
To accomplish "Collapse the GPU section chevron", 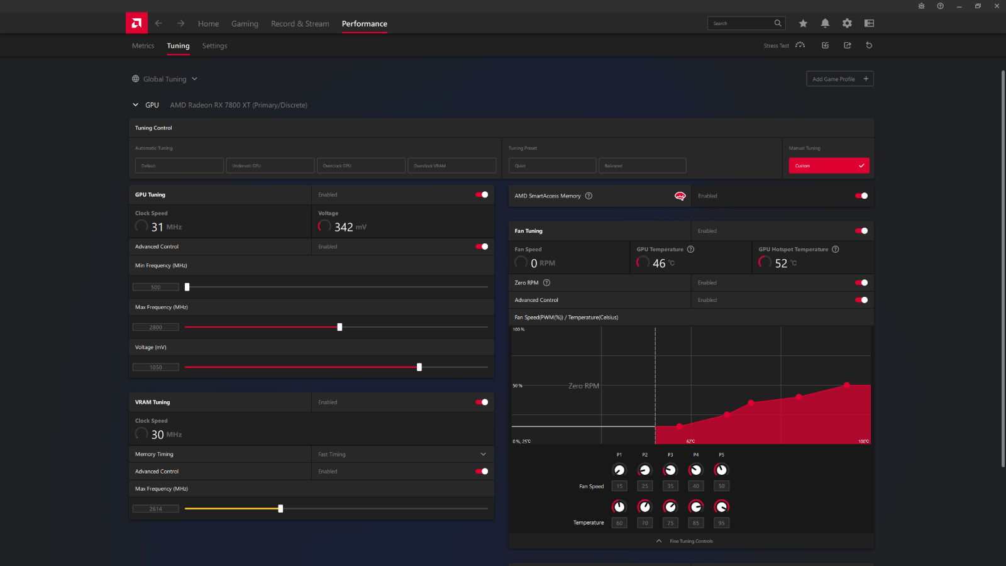I will 135,105.
